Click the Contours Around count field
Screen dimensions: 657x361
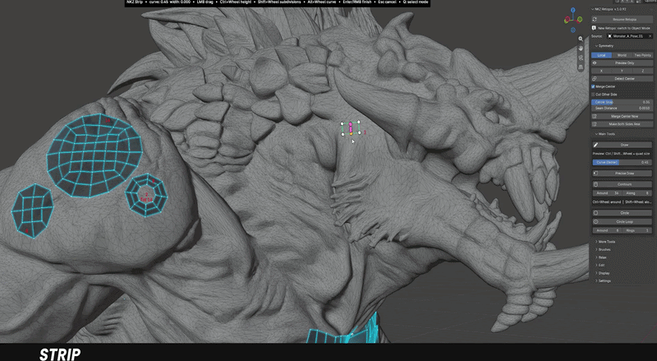(607, 193)
